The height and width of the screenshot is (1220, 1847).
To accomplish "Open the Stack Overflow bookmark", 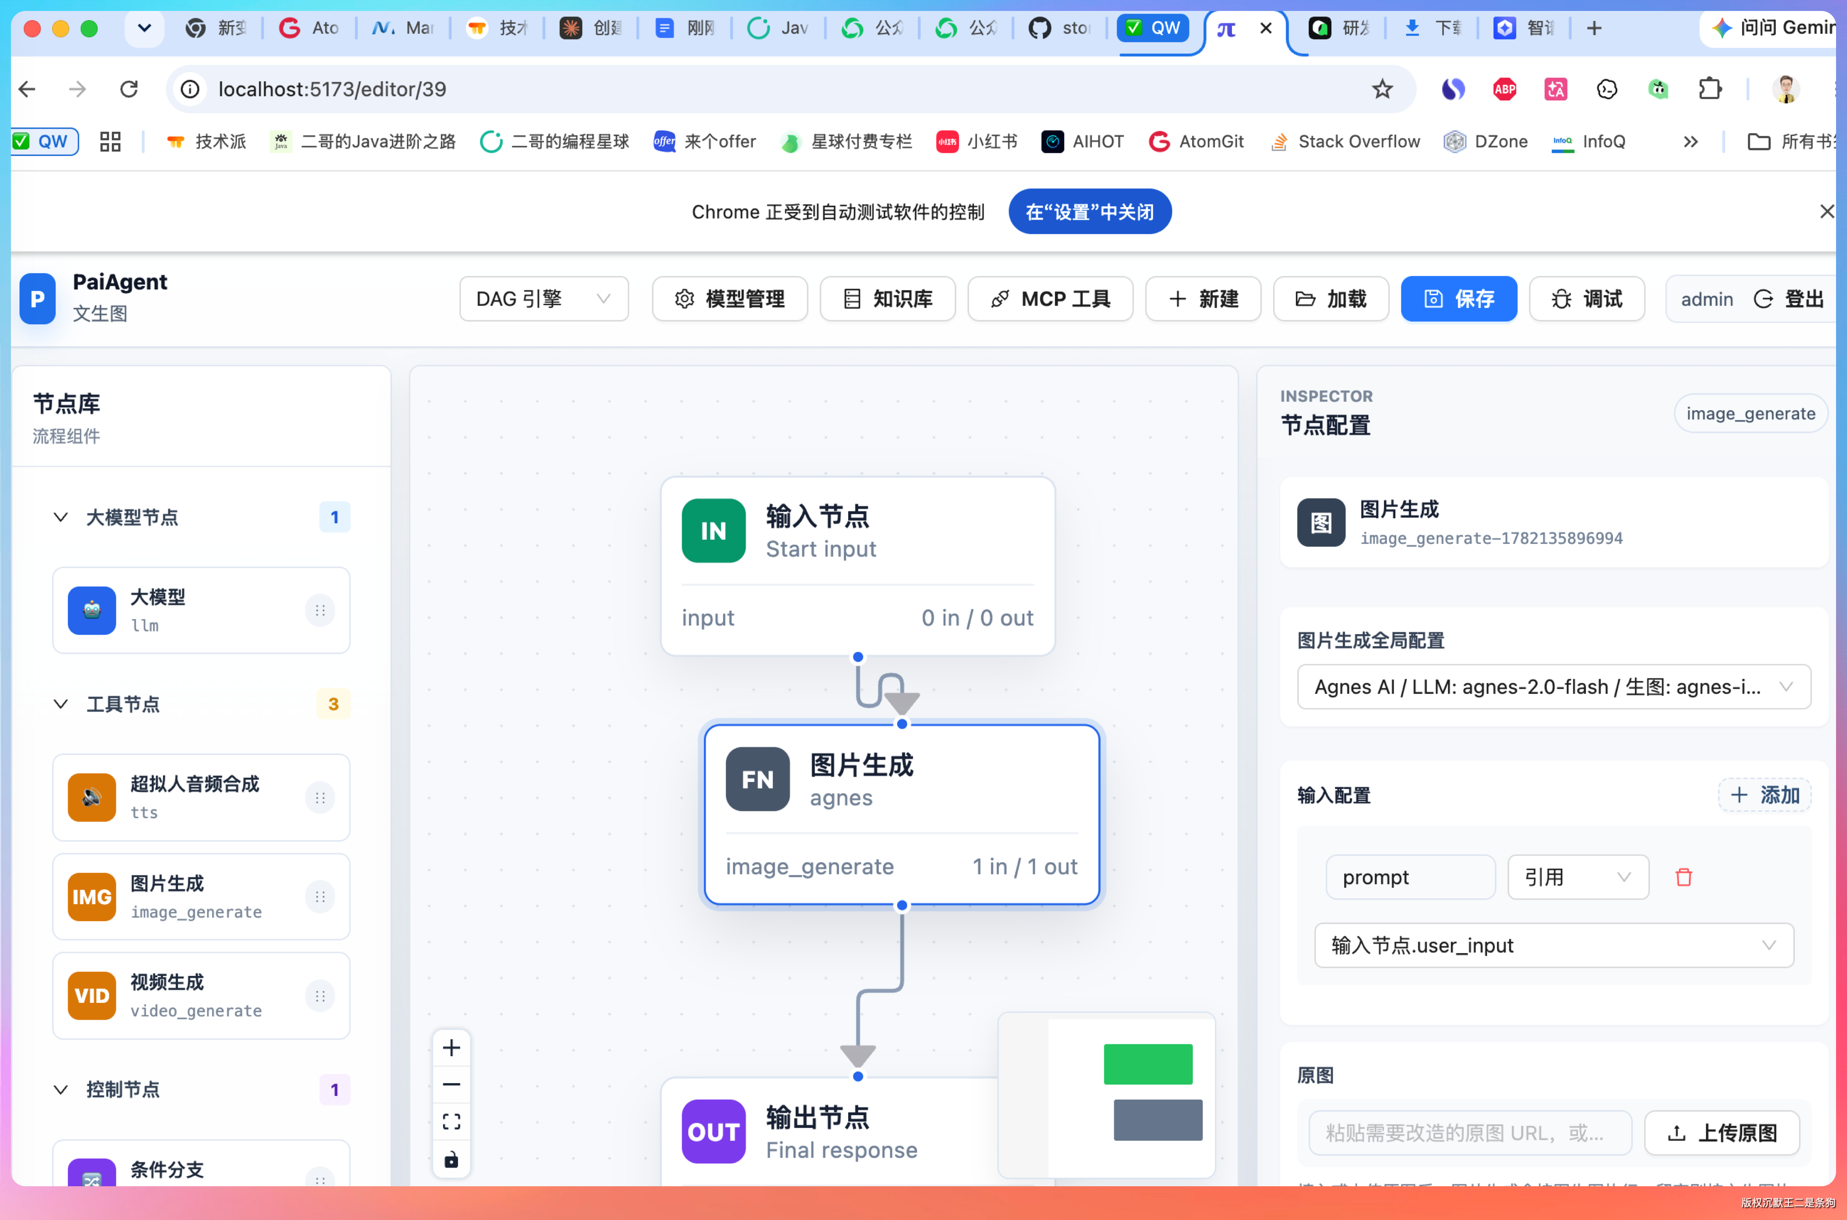I will 1345,141.
